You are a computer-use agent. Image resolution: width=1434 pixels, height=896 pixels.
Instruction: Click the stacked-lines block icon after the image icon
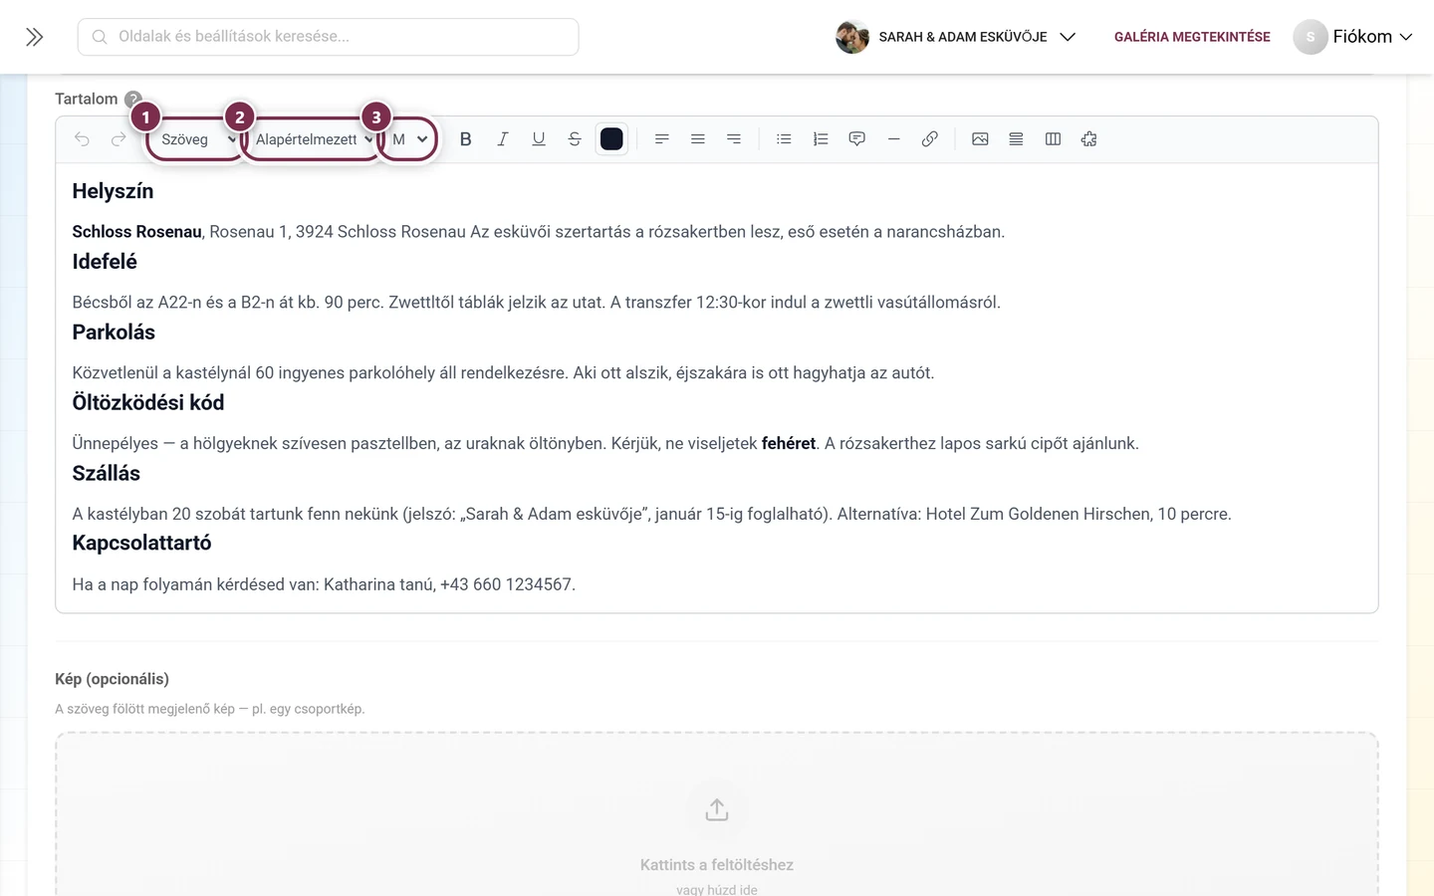[1016, 139]
